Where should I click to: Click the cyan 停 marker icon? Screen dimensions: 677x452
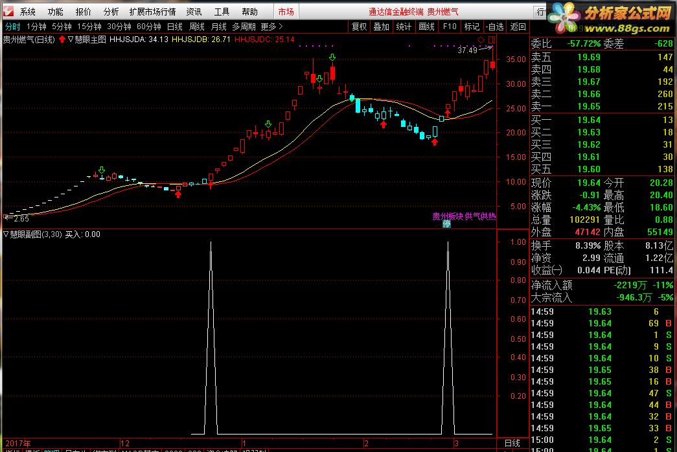click(x=446, y=223)
